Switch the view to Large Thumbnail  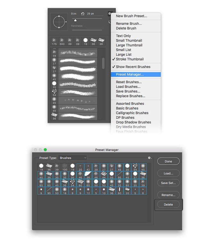click(x=129, y=45)
